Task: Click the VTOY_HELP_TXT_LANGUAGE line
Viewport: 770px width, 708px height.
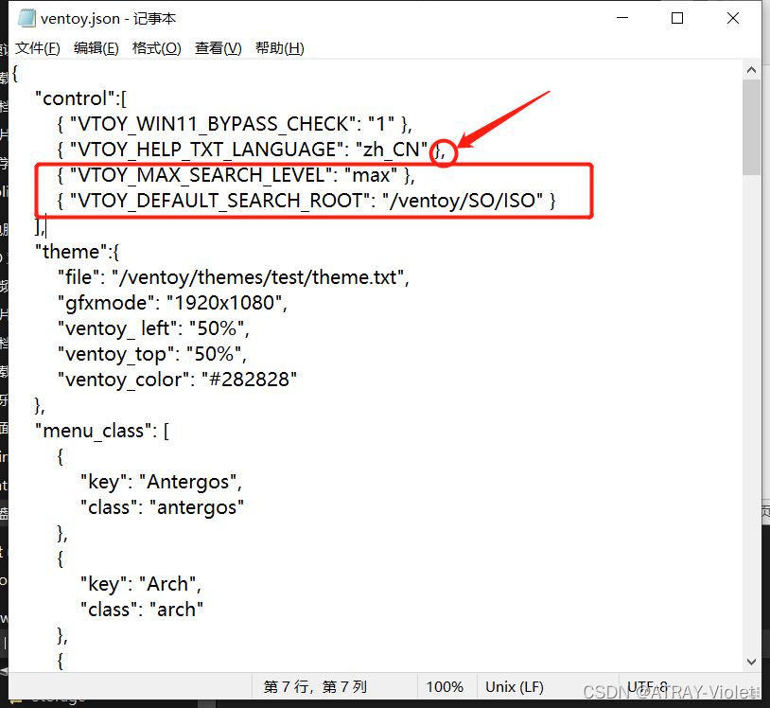Action: point(252,150)
